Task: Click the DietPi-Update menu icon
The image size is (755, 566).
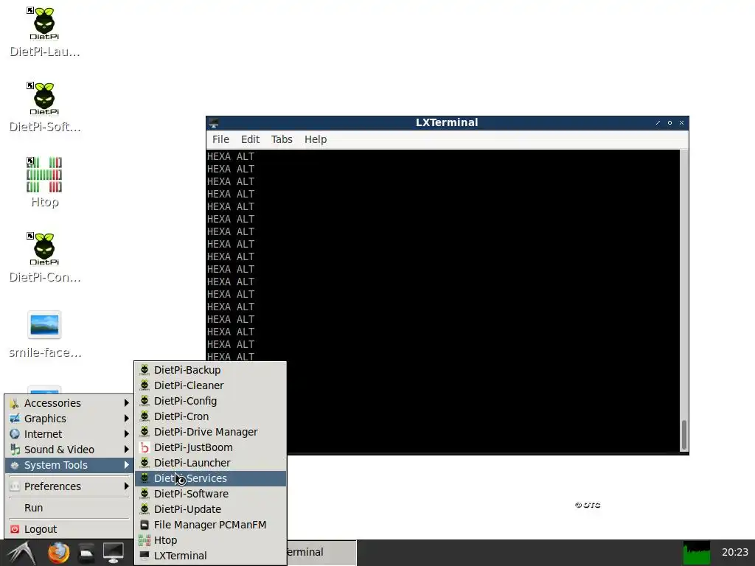Action: [145, 509]
